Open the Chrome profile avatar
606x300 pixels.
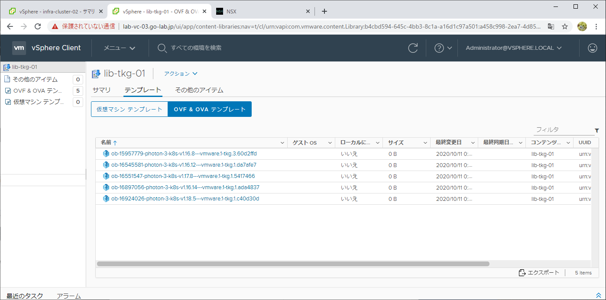click(x=582, y=26)
